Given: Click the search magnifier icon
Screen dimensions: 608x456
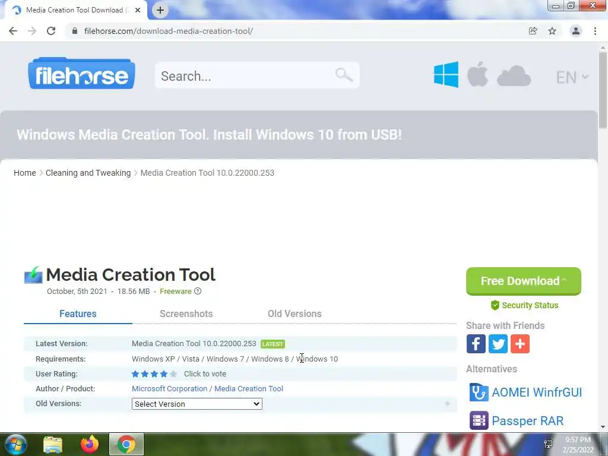Looking at the screenshot, I should click(x=344, y=75).
